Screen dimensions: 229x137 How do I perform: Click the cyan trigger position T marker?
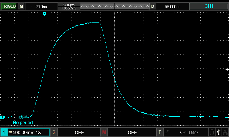coord(44,14)
